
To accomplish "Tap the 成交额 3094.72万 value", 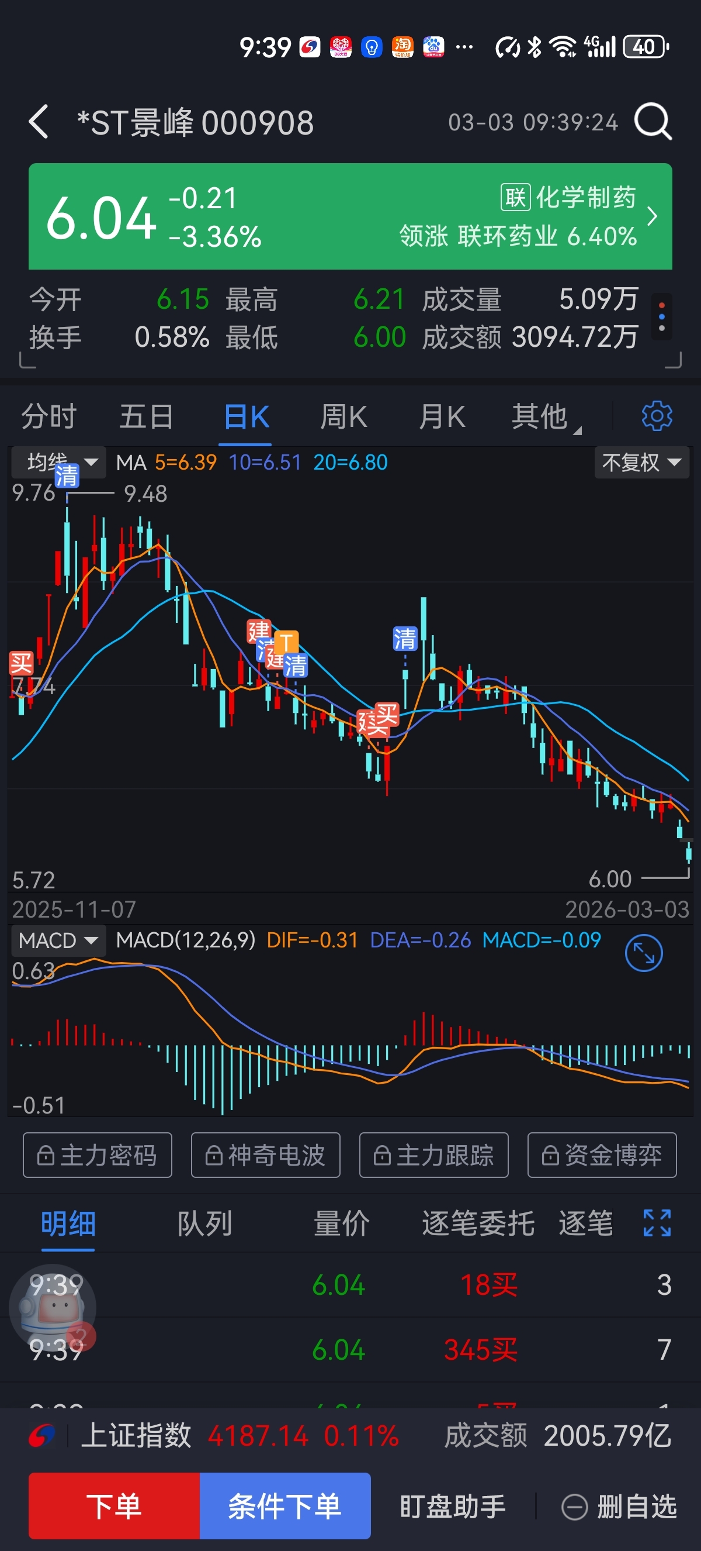I will (574, 336).
